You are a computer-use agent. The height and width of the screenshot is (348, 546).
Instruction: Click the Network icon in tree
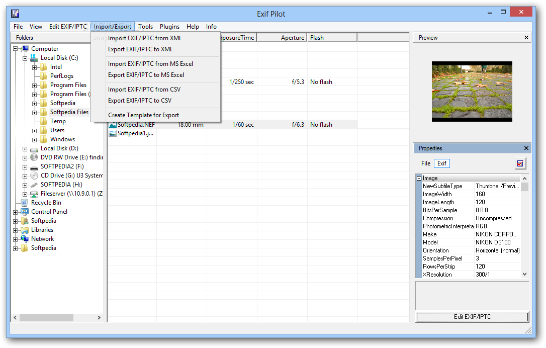(25, 239)
